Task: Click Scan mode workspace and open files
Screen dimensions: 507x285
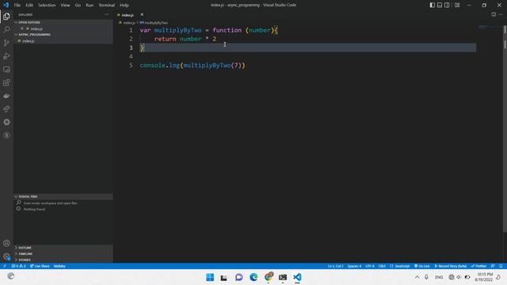Action: coord(50,203)
